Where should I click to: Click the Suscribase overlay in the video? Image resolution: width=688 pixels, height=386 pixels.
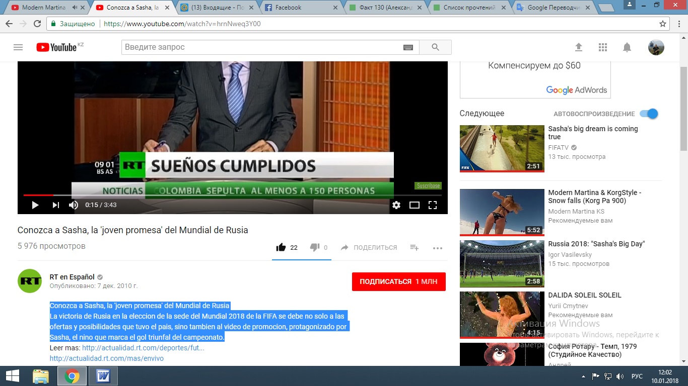coord(428,186)
